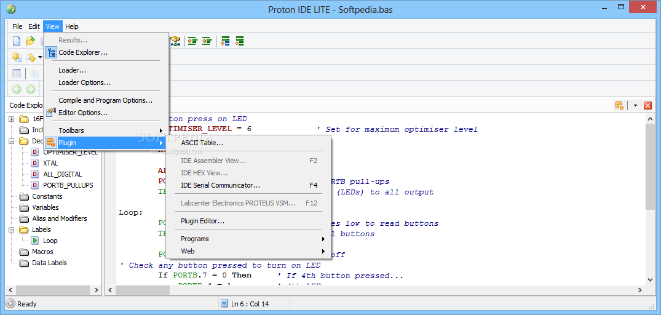Select the Data Labels folder

(x=49, y=263)
